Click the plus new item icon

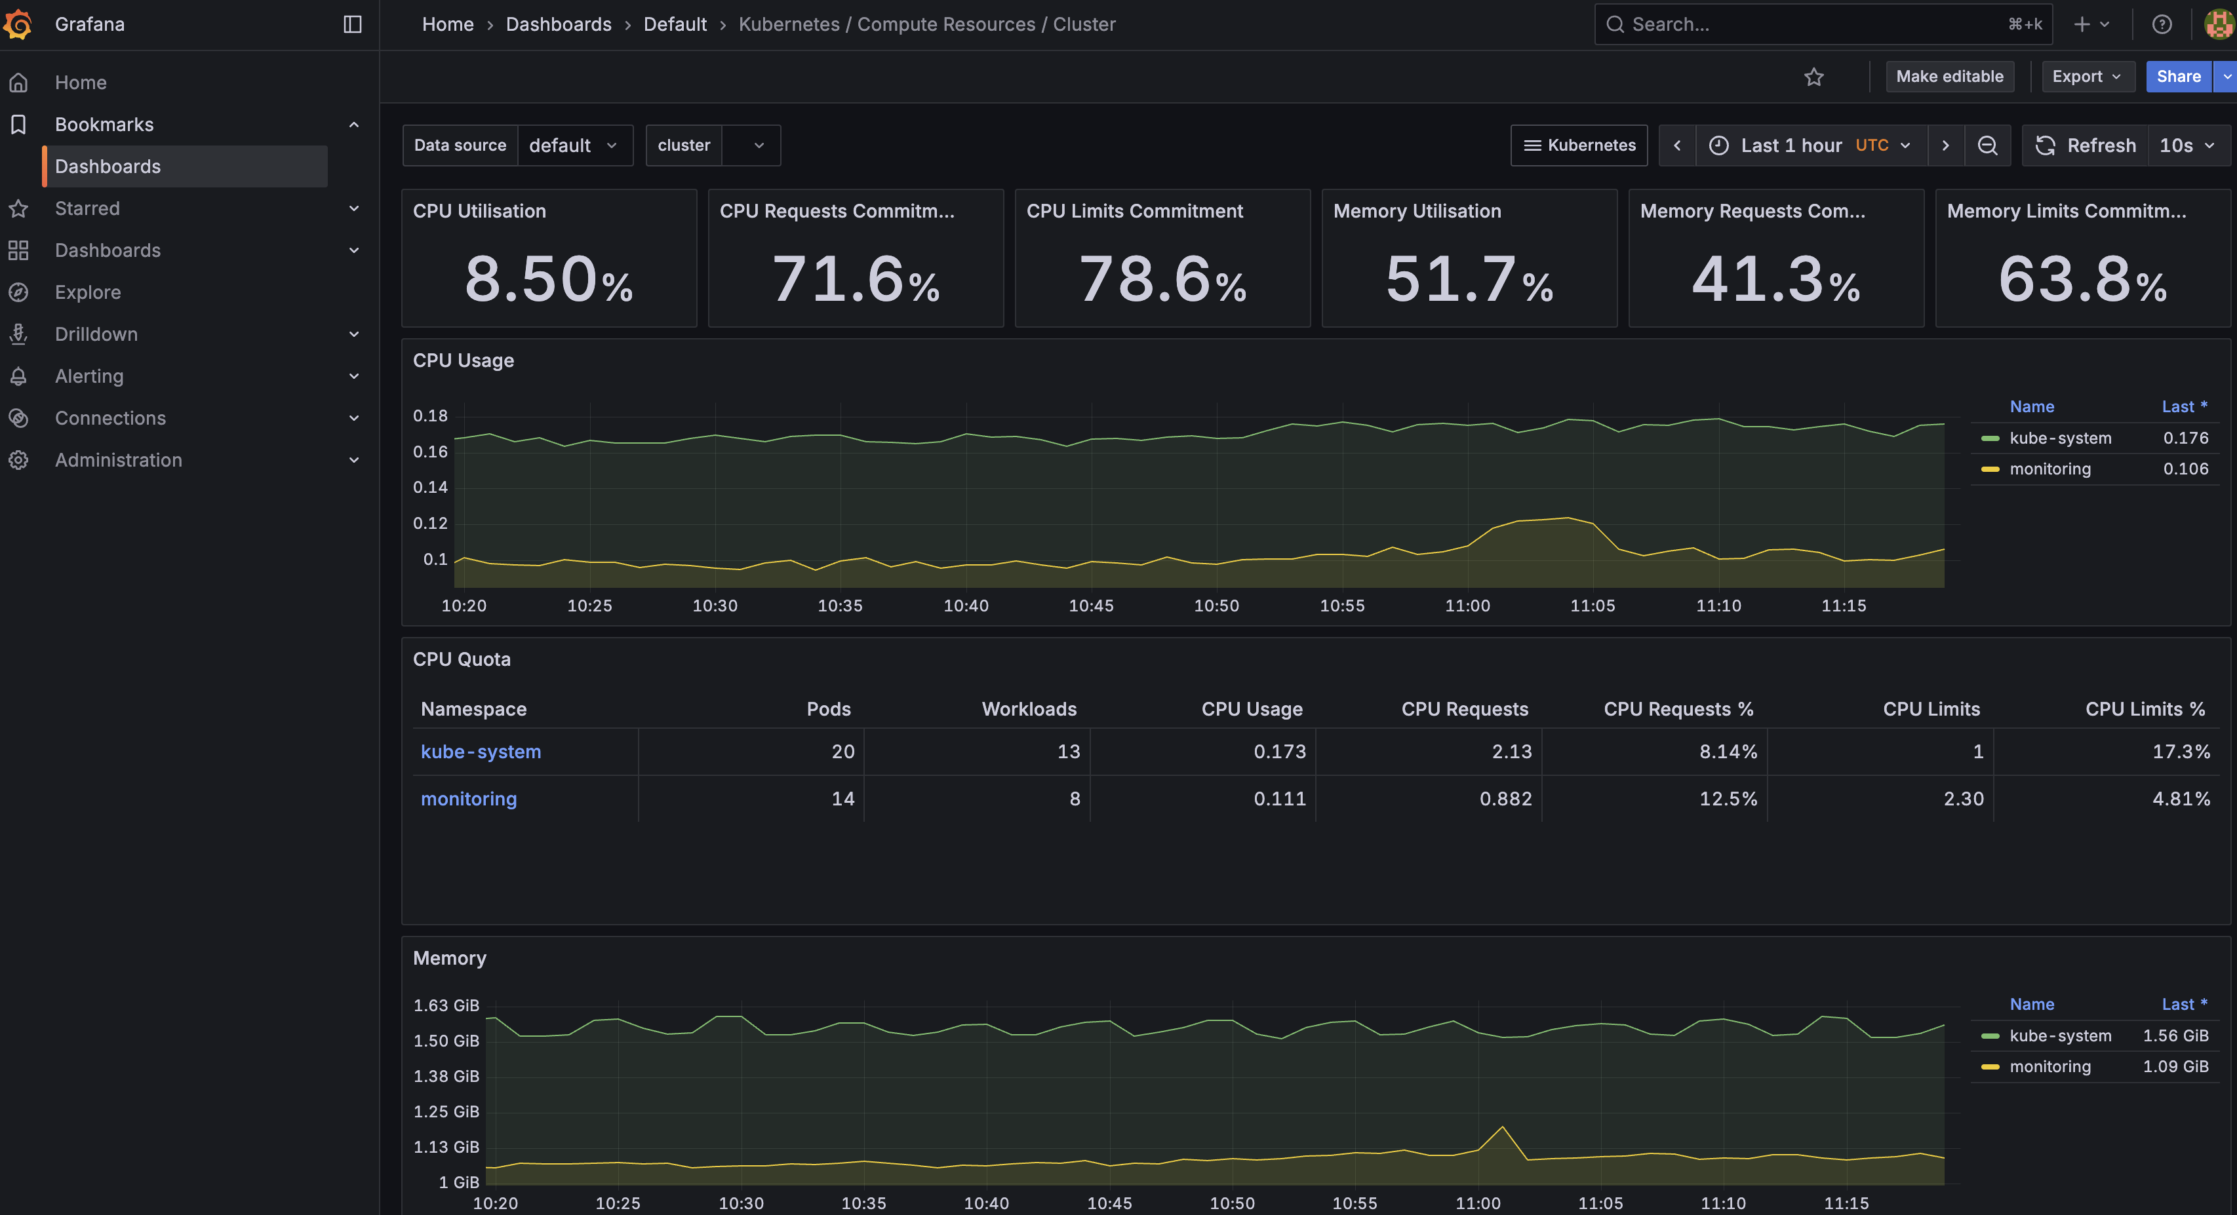point(2082,24)
